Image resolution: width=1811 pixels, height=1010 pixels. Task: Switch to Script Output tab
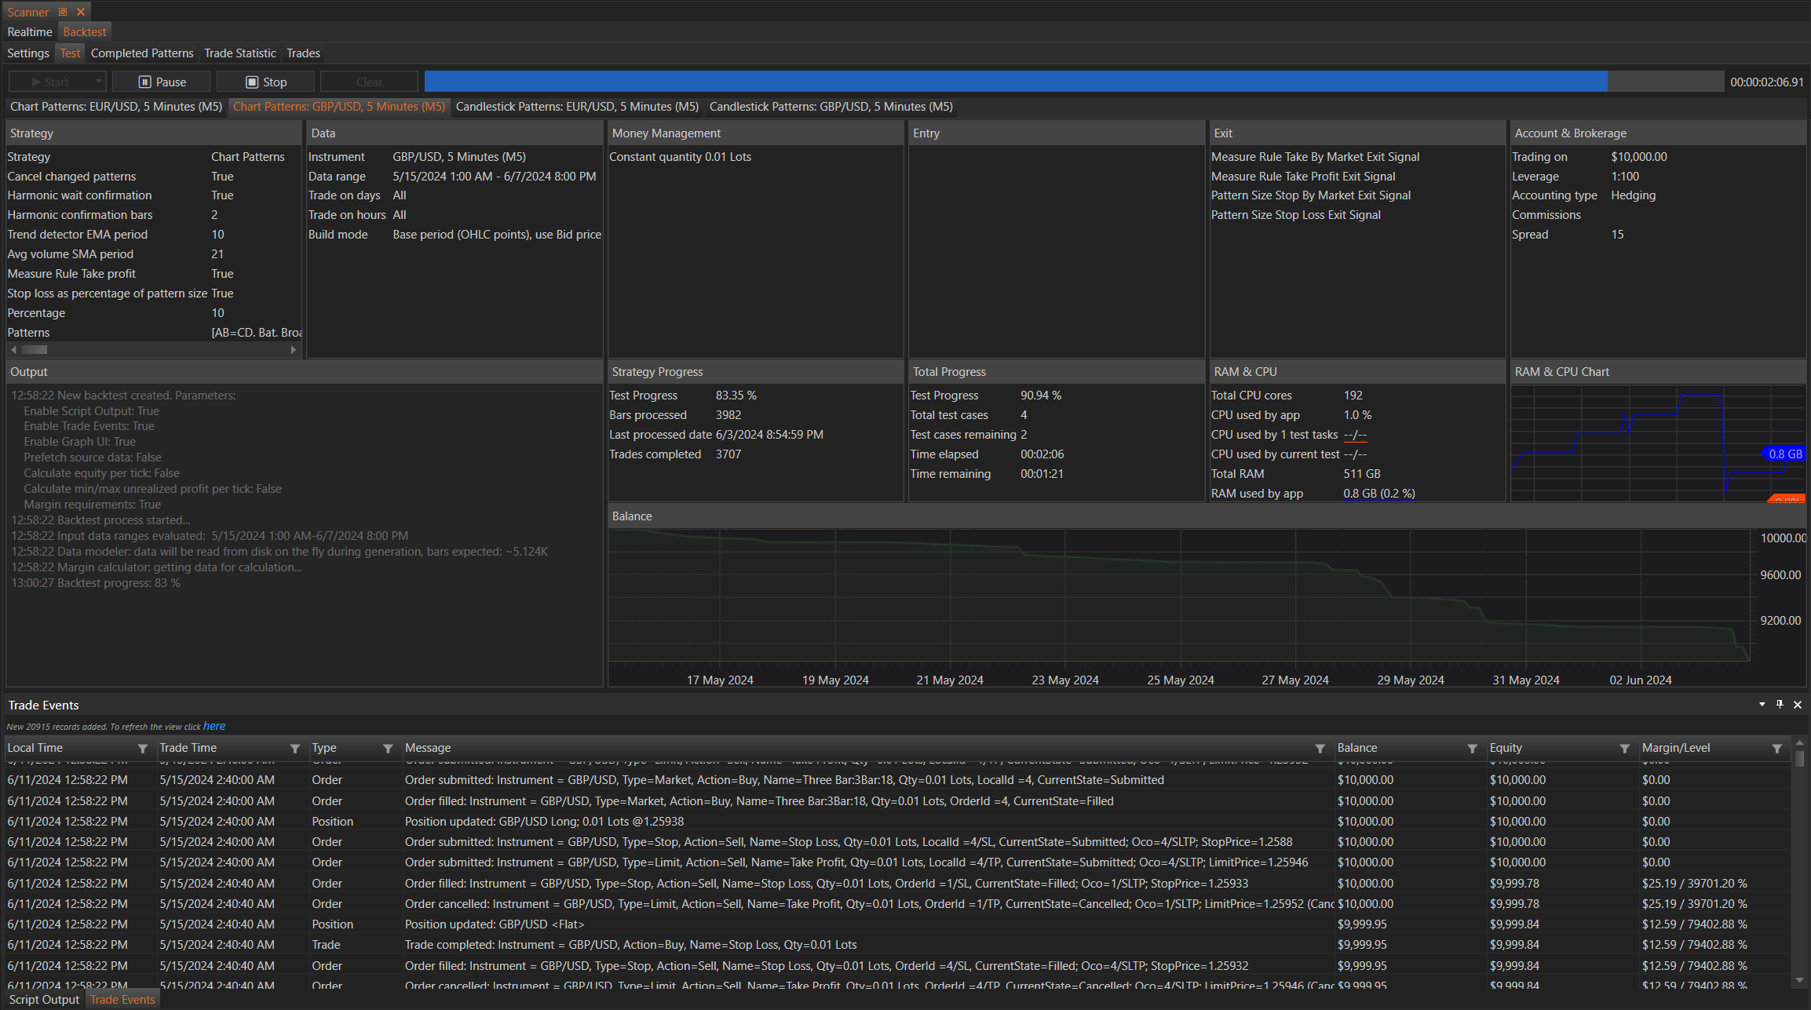44,999
